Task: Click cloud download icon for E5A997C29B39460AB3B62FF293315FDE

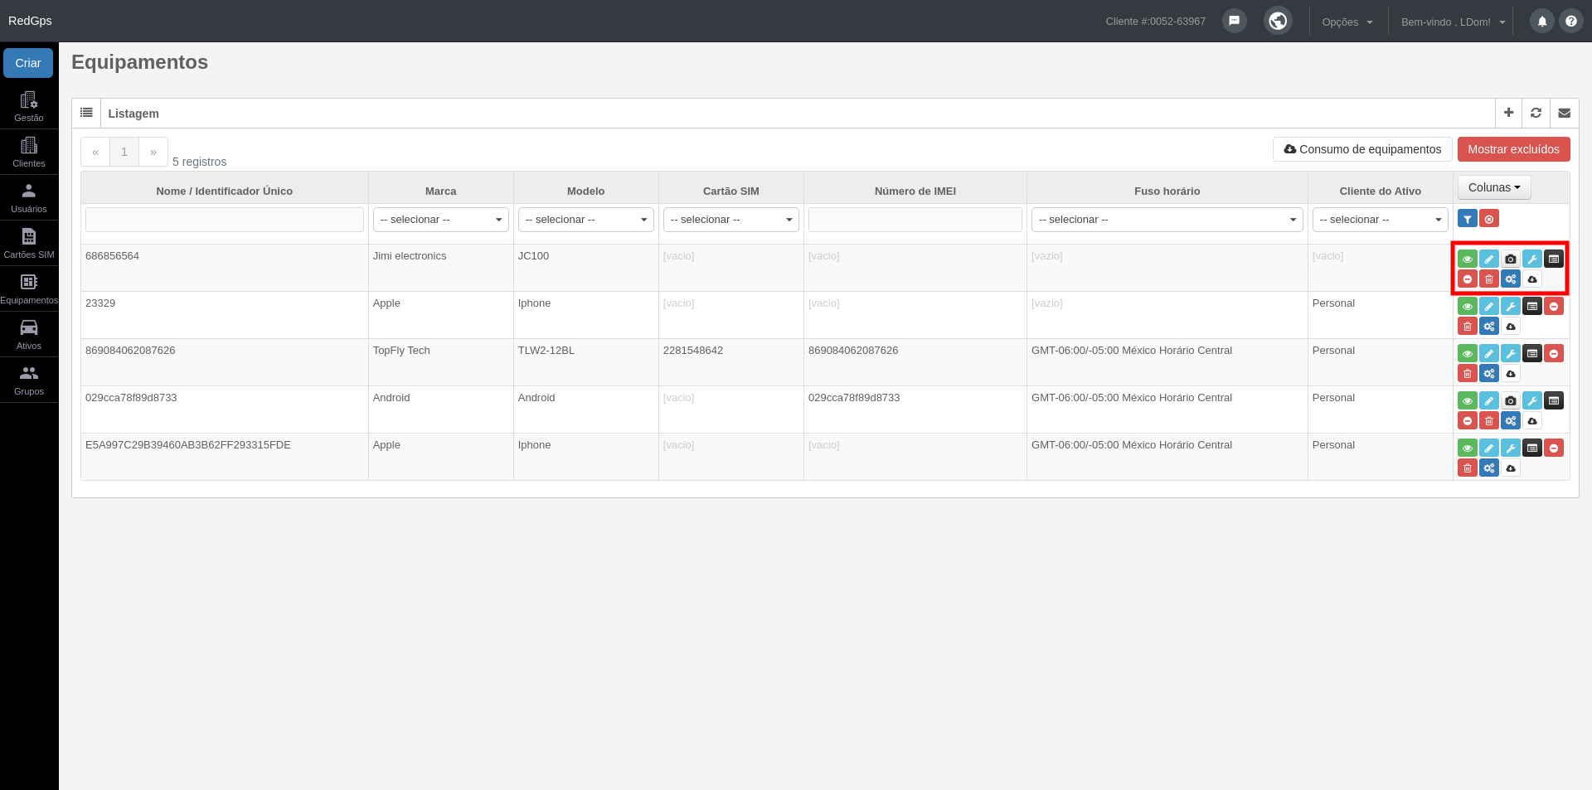Action: [x=1511, y=468]
